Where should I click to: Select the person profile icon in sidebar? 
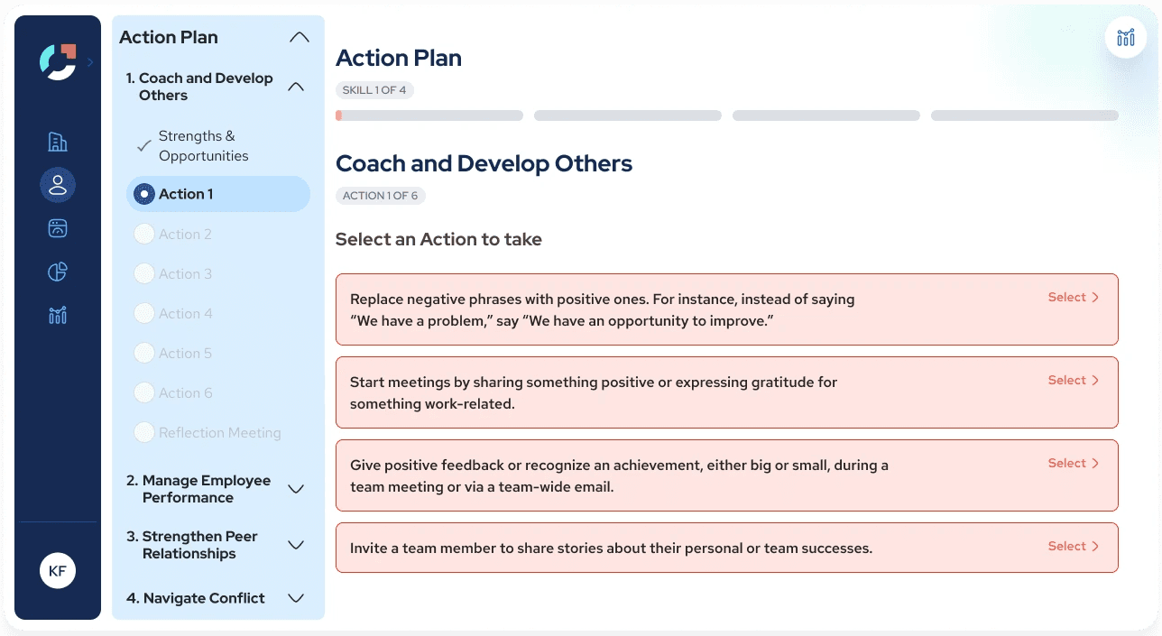(x=58, y=185)
